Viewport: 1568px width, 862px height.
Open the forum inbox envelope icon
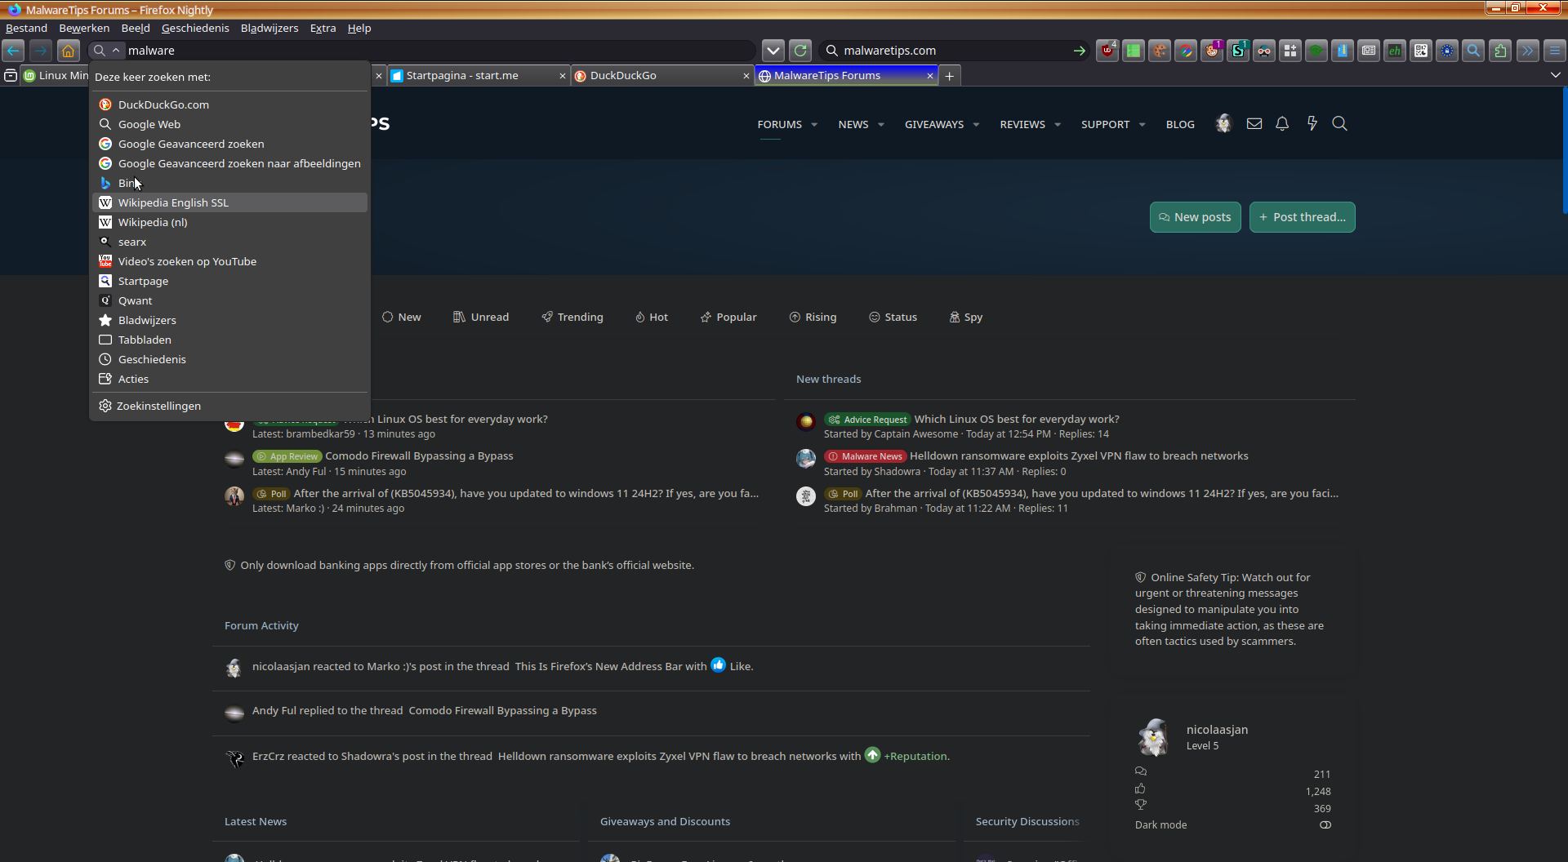(x=1254, y=124)
